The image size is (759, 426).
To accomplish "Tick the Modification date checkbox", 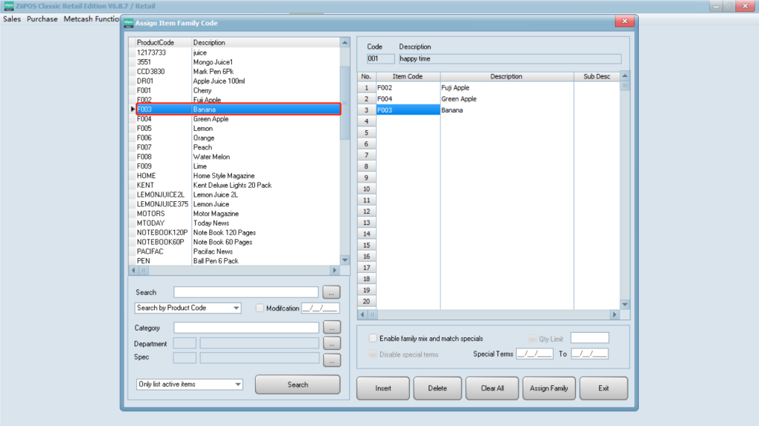I will 259,308.
